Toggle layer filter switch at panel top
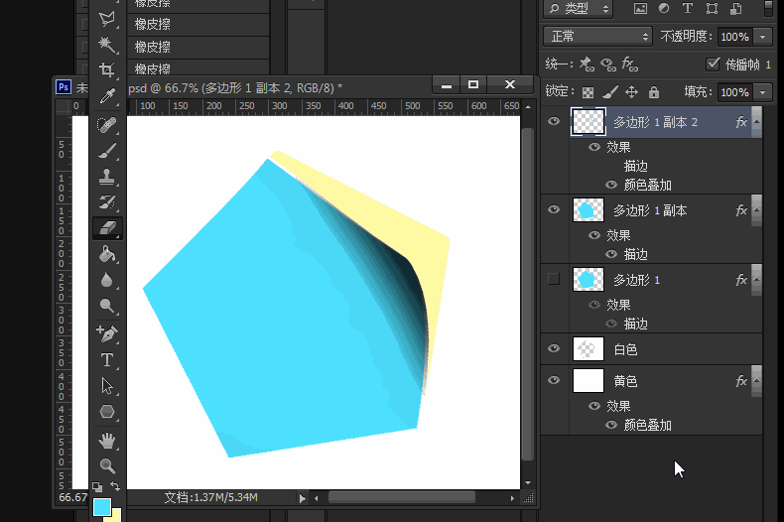The image size is (784, 522). coord(768,9)
